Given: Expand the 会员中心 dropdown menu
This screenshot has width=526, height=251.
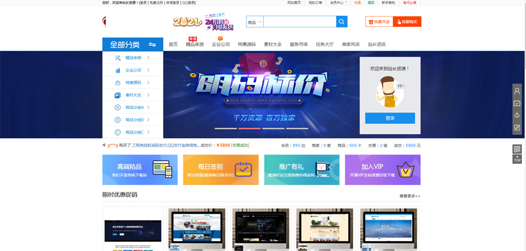Looking at the screenshot, I should 338,3.
